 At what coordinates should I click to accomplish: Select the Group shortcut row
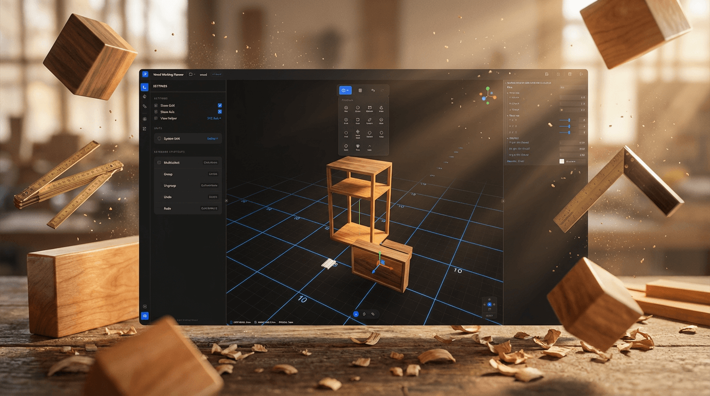(x=188, y=174)
